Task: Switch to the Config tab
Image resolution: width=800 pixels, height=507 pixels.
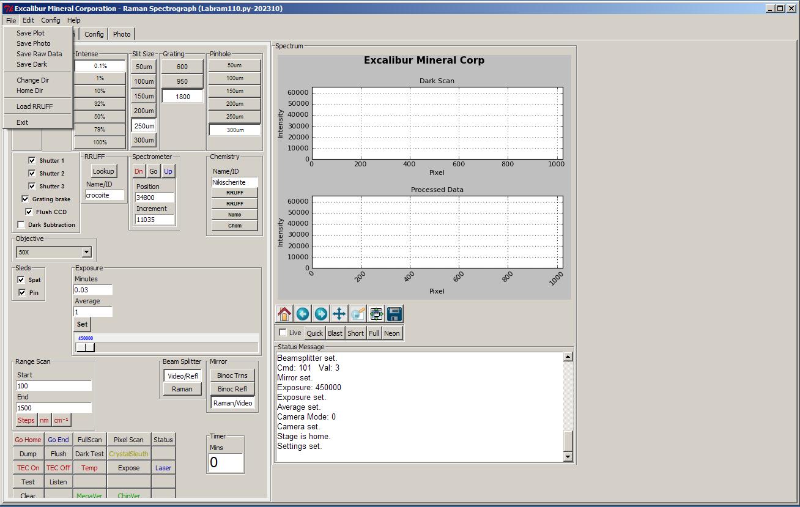Action: (94, 34)
